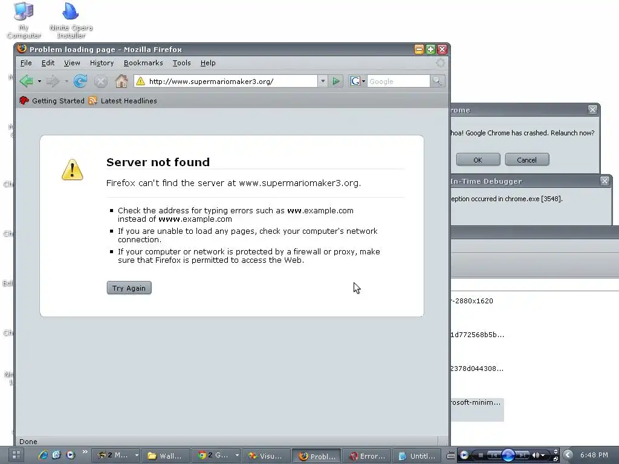Go to the Firefox Home icon
The width and height of the screenshot is (619, 464).
tap(121, 82)
